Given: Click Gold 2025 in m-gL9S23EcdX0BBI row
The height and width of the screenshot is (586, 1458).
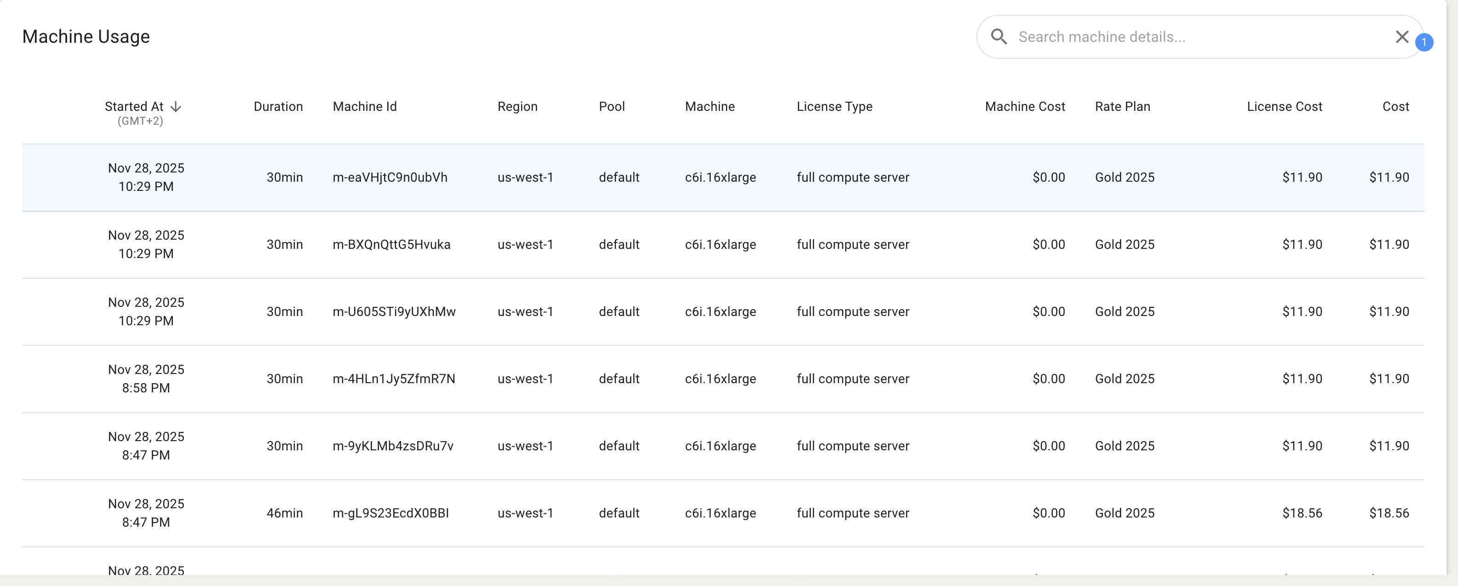Looking at the screenshot, I should pos(1125,513).
